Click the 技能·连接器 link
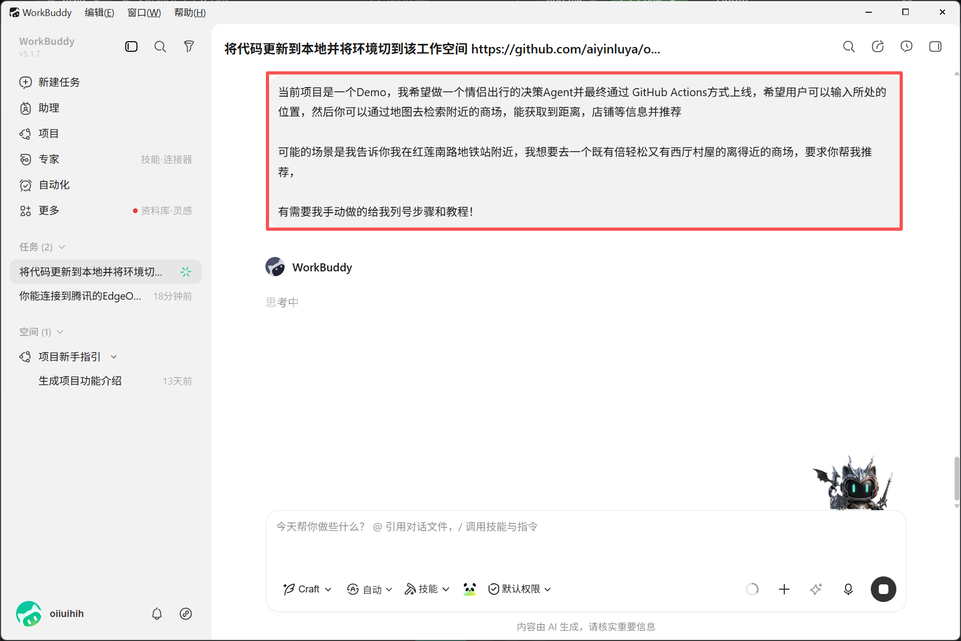The width and height of the screenshot is (961, 641). (167, 159)
